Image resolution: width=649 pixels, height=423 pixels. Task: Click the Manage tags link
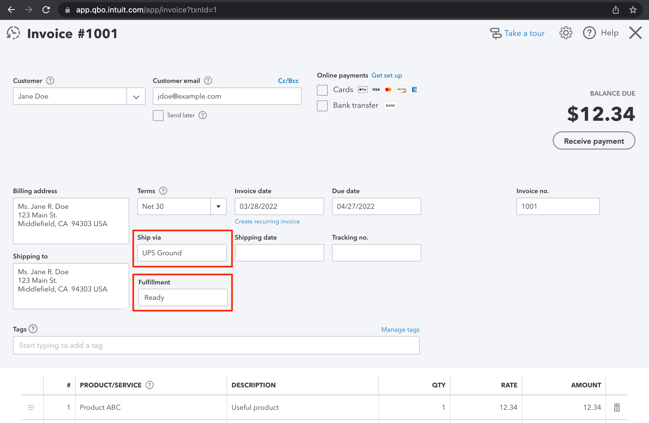(400, 330)
